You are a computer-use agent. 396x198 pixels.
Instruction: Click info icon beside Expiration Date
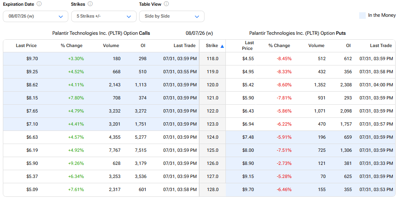pyautogui.click(x=39, y=4)
